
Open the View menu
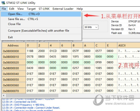pos(21,9)
